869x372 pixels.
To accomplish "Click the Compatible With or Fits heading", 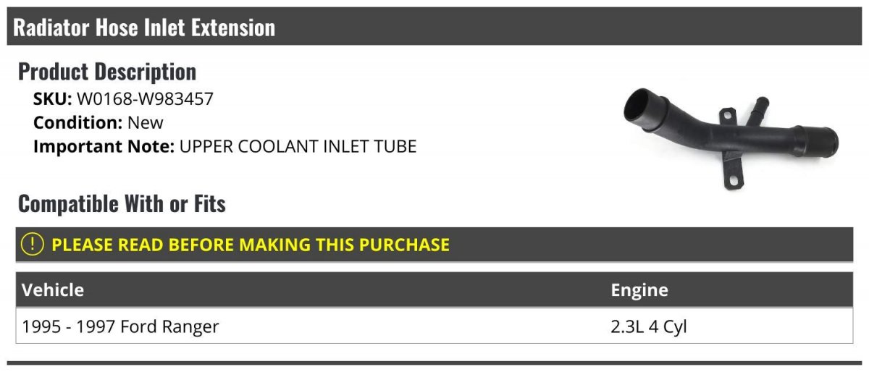I will coord(122,204).
